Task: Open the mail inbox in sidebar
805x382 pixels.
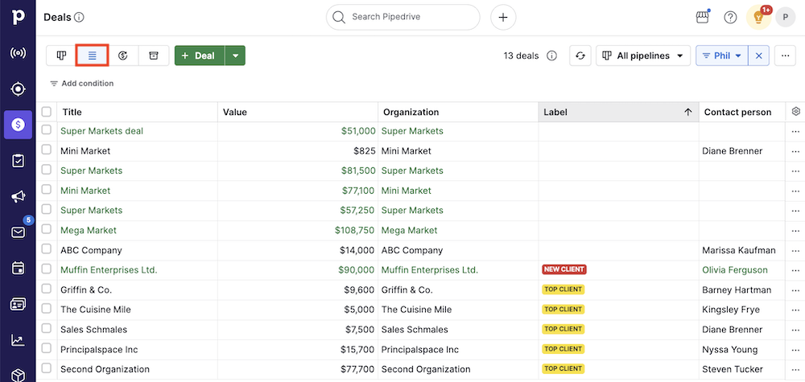Action: (18, 232)
